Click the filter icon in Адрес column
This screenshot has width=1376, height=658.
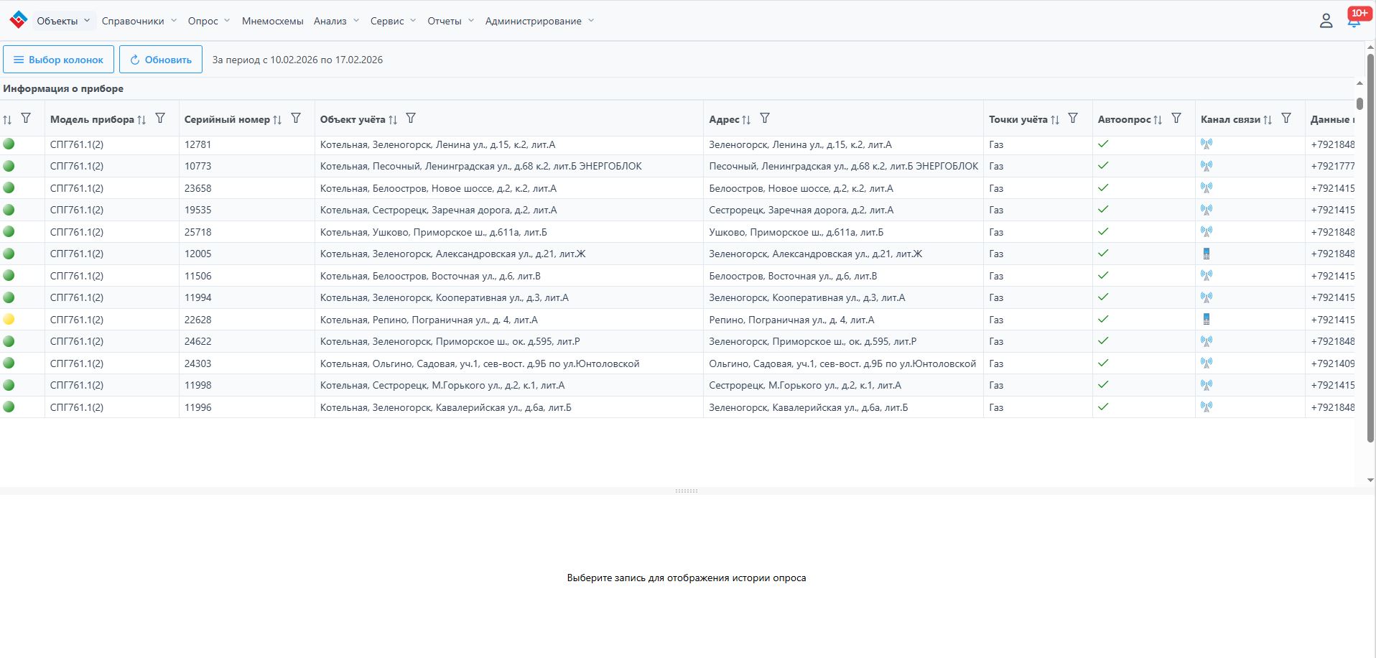(765, 119)
